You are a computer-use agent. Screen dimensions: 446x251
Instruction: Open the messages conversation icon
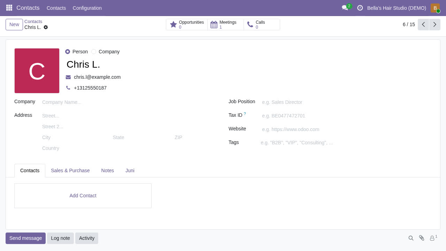click(345, 8)
